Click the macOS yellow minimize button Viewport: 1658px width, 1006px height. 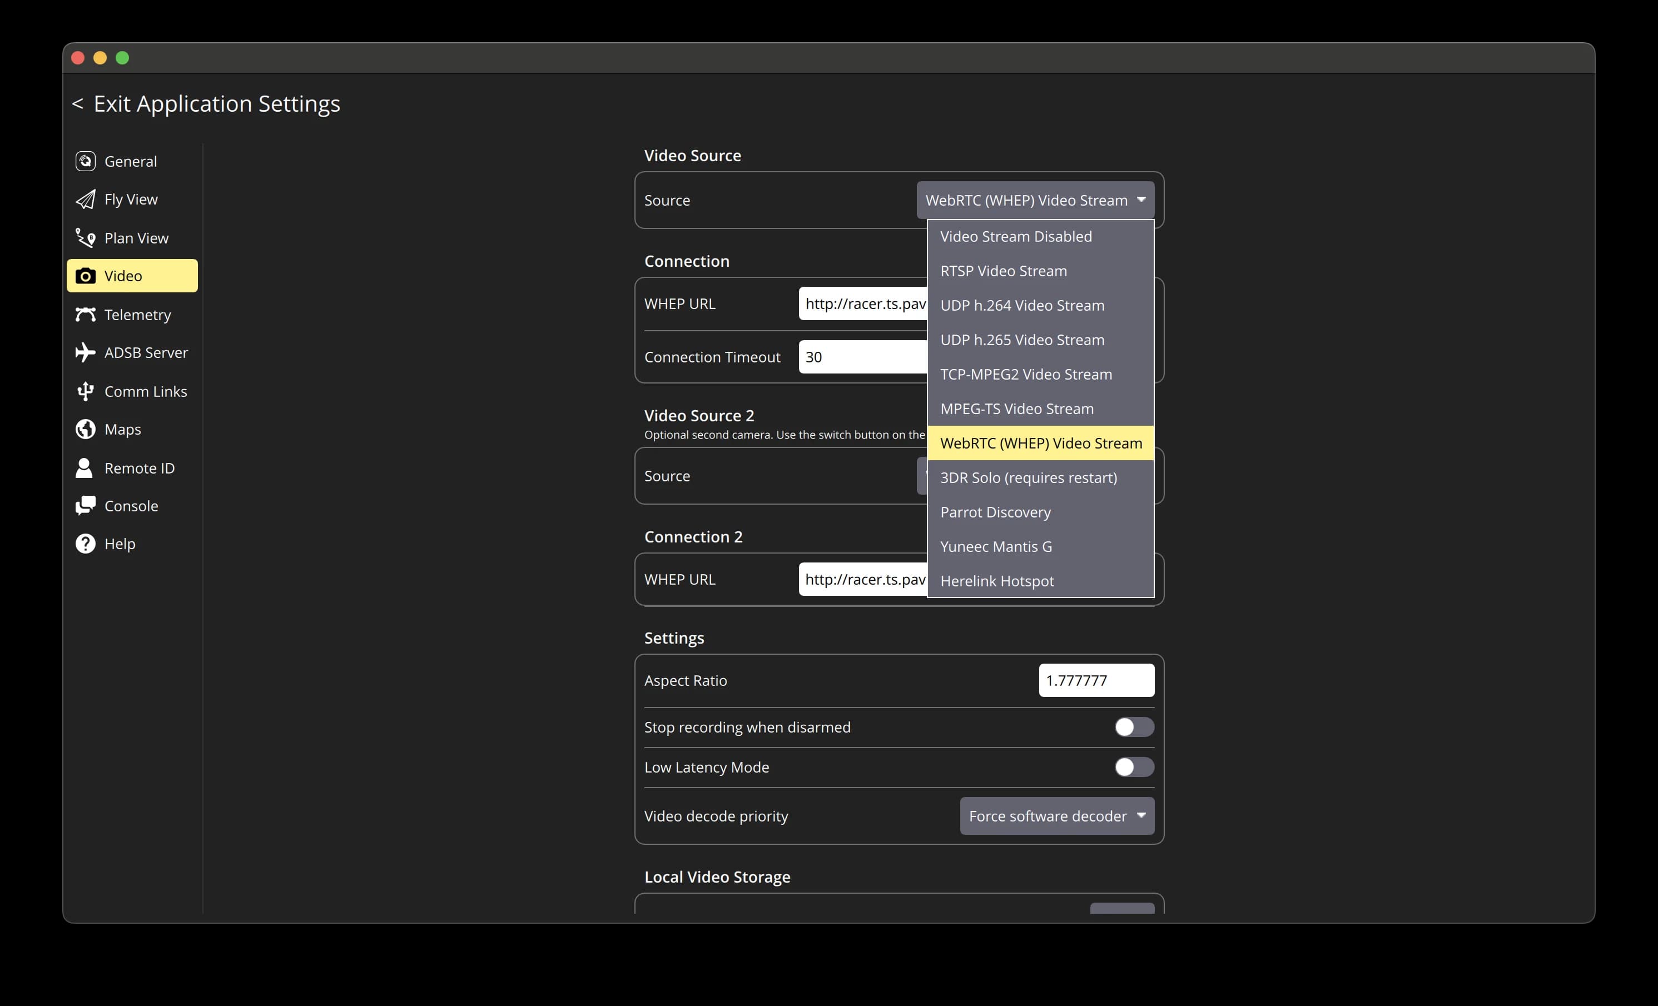pyautogui.click(x=100, y=58)
